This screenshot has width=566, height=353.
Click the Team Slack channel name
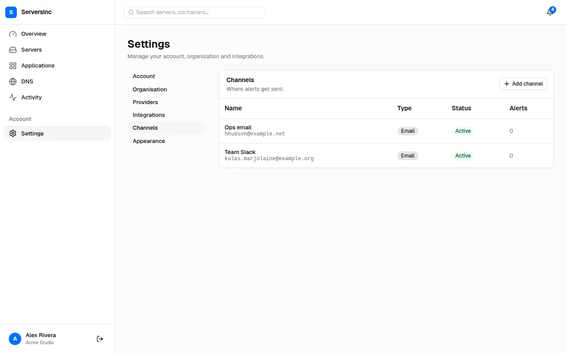pos(240,152)
